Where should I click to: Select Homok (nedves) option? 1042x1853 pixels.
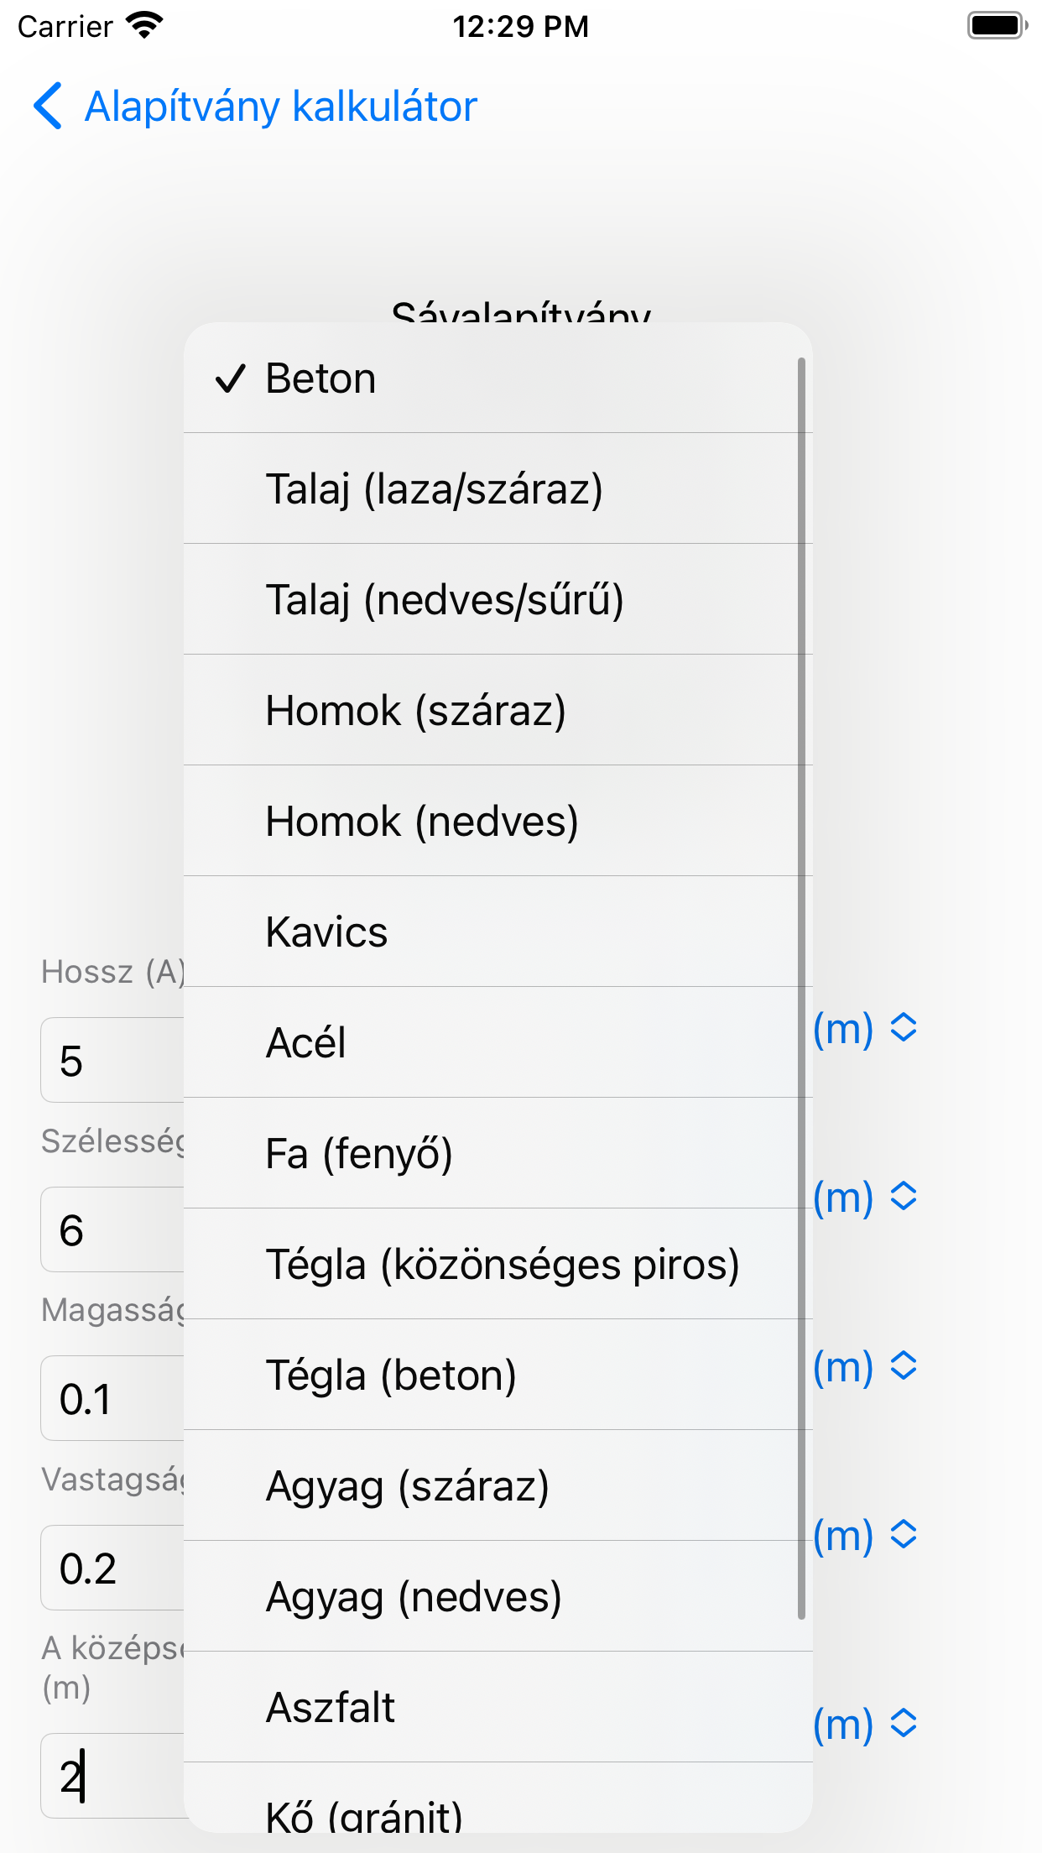498,822
